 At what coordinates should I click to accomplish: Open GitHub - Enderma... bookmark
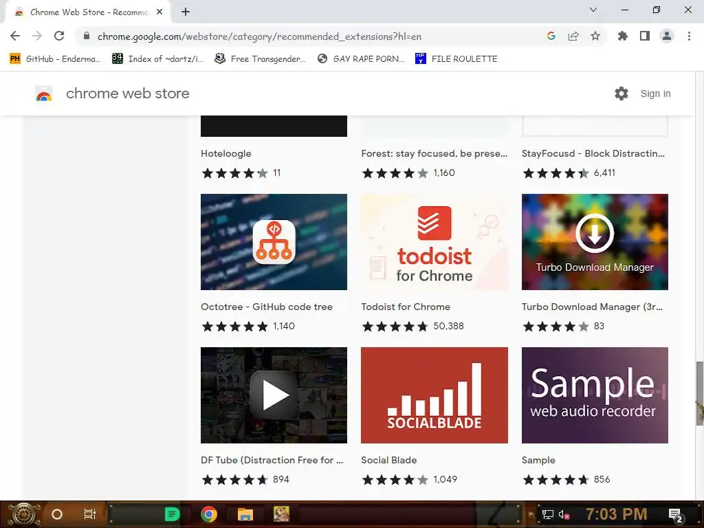55,59
